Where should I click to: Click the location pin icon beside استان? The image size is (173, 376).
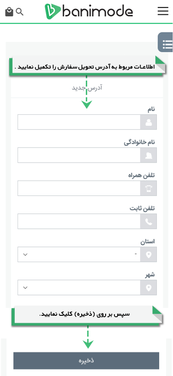[x=149, y=254]
